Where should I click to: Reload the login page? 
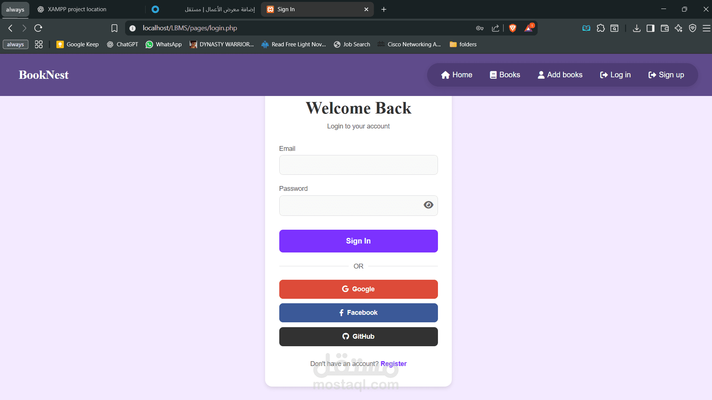[38, 28]
